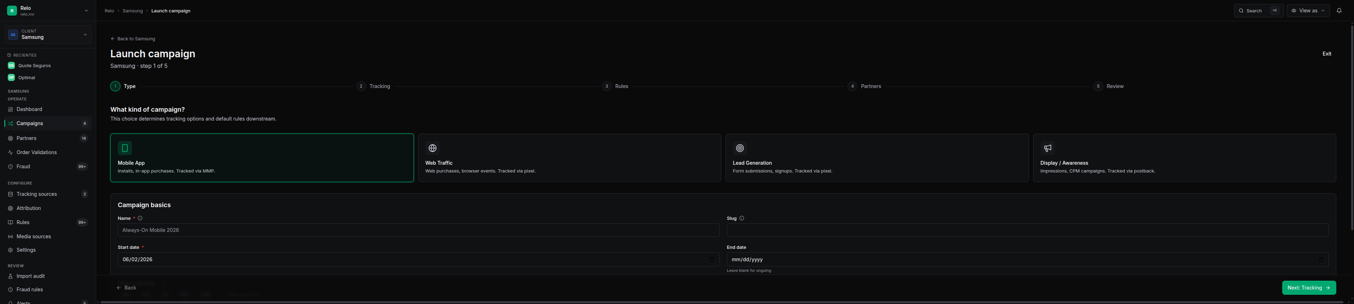Select the Mobile App campaign type
The width and height of the screenshot is (1354, 304).
coord(262,158)
